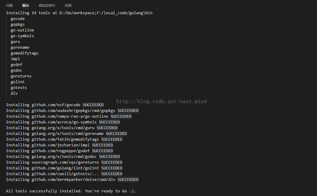This screenshot has width=317, height=196.
Task: Switch to the 问题 (Problems) tab
Action: (x=9, y=5)
